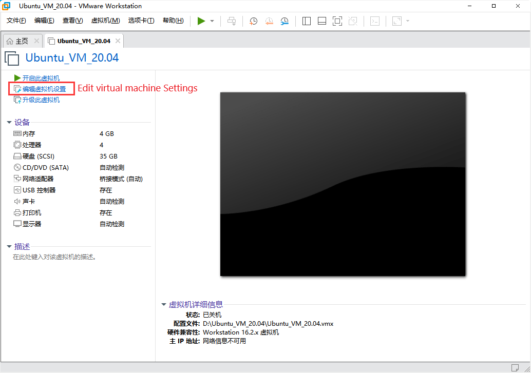Click the 网络信息不可用 IP address text
This screenshot has height=373, width=531.
pyautogui.click(x=224, y=341)
